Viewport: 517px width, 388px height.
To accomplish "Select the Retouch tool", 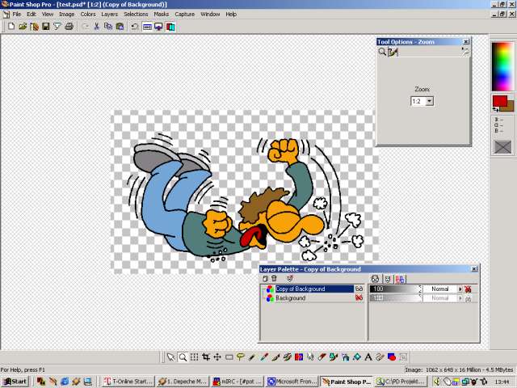I will tap(310, 357).
